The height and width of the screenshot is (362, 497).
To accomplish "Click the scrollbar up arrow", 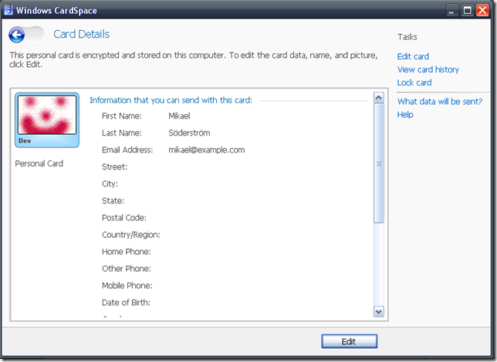I will click(x=378, y=98).
